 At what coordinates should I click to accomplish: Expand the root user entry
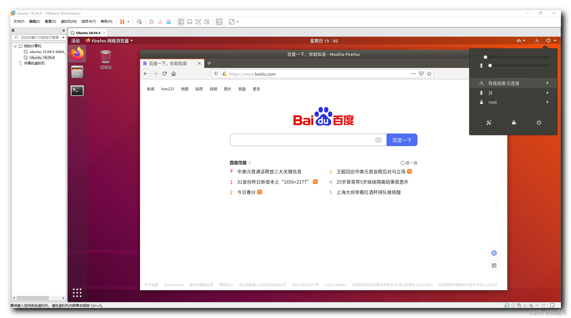pyautogui.click(x=513, y=102)
